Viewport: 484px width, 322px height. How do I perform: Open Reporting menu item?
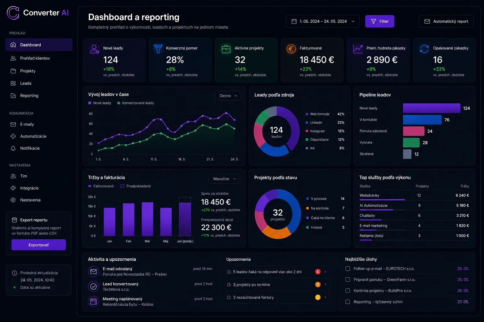click(x=39, y=96)
